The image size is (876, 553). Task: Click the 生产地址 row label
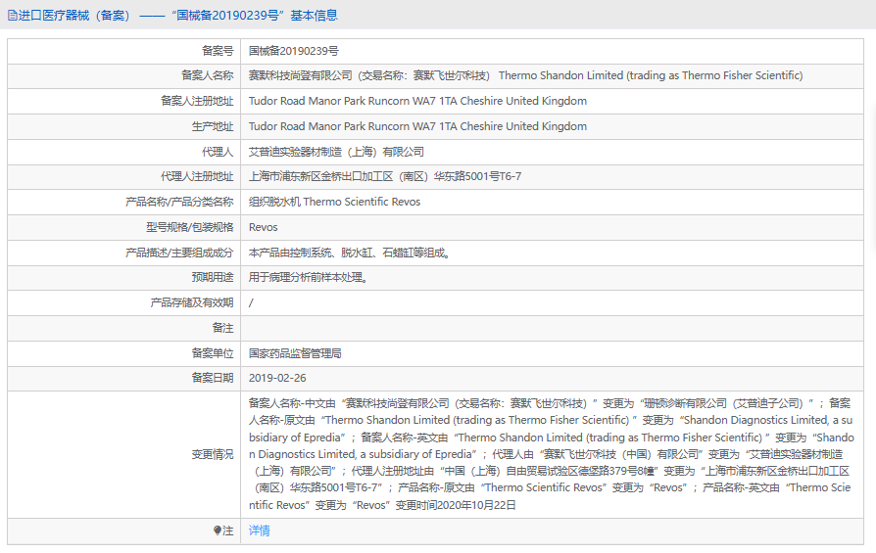213,126
